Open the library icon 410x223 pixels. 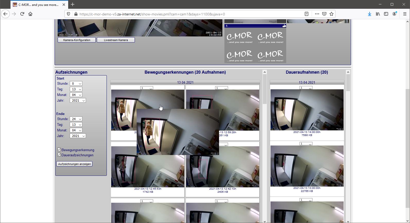pos(378,14)
